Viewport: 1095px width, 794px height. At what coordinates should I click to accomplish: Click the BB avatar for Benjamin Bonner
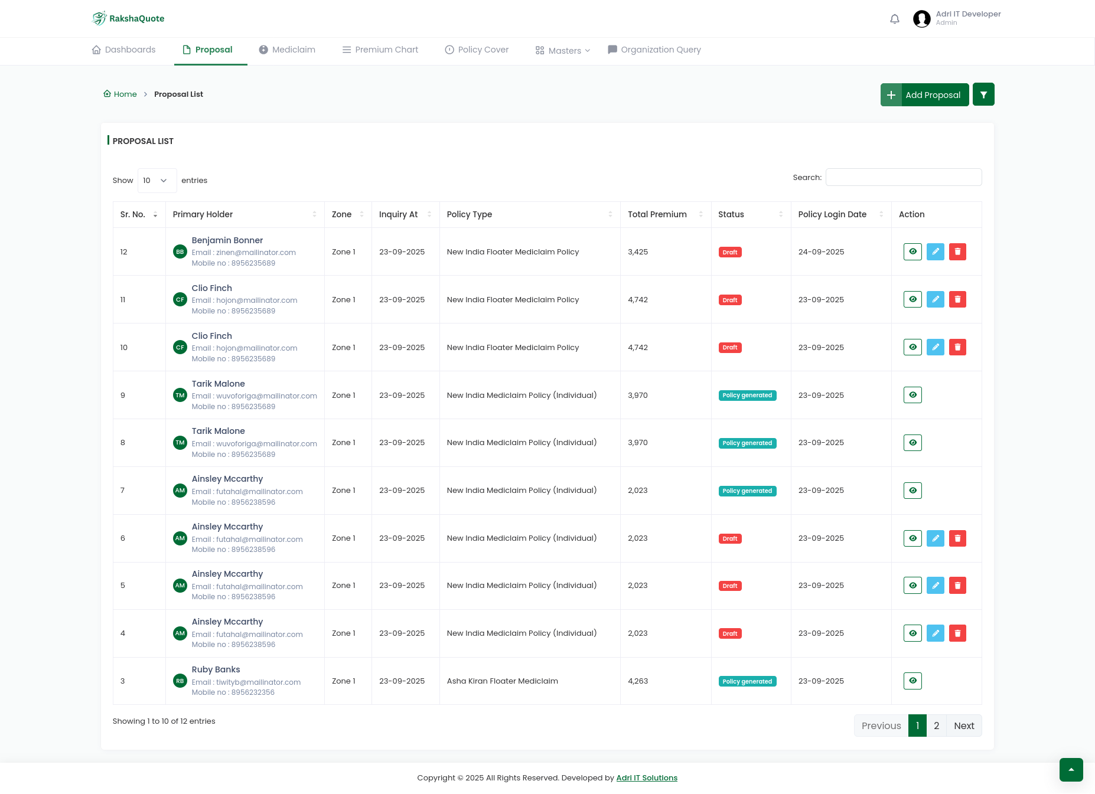pos(180,251)
